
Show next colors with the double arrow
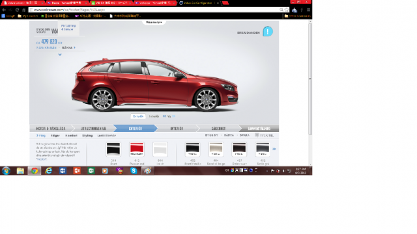(274, 149)
